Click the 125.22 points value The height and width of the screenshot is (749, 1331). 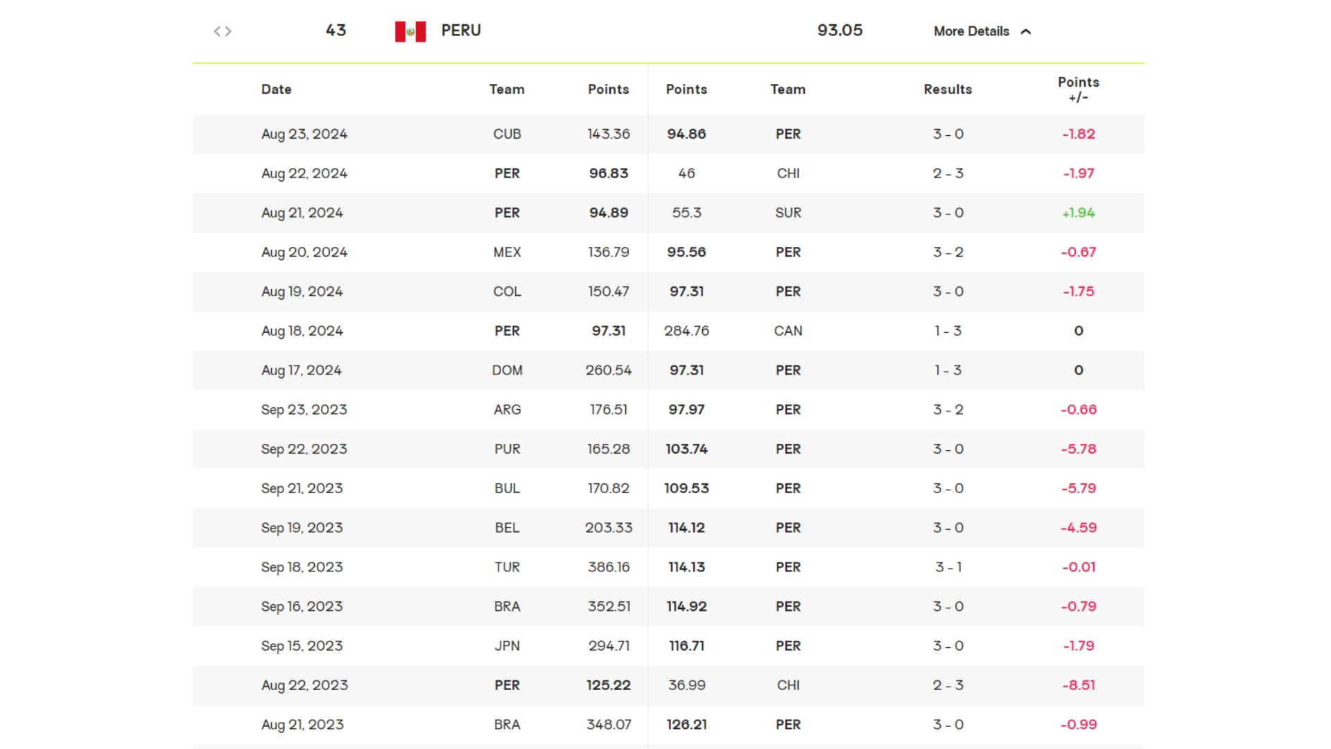(609, 686)
